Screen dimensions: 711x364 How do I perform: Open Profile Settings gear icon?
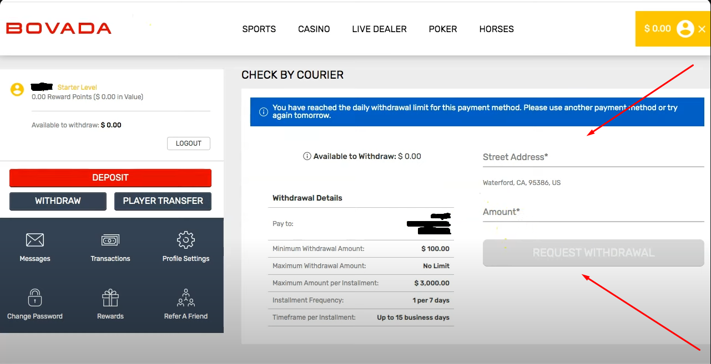185,240
